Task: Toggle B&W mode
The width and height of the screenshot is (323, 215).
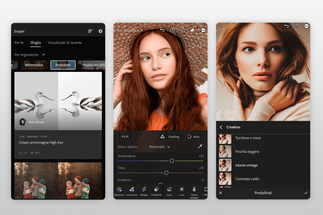Action: click(x=125, y=137)
